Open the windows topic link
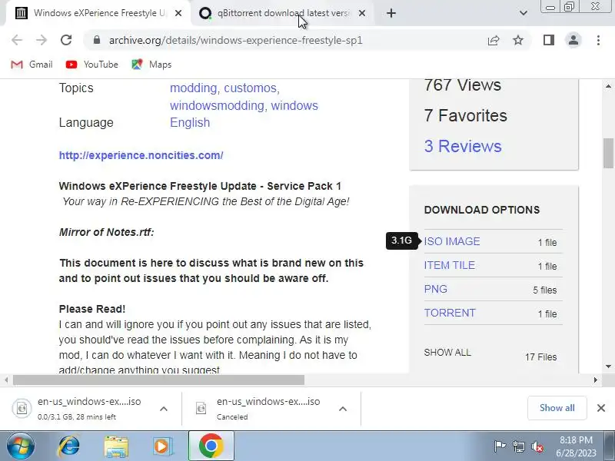Viewport: 615px width, 461px height. point(294,105)
